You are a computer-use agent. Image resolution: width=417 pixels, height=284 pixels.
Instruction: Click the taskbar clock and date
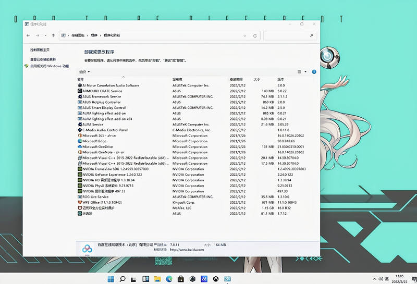tap(399, 279)
